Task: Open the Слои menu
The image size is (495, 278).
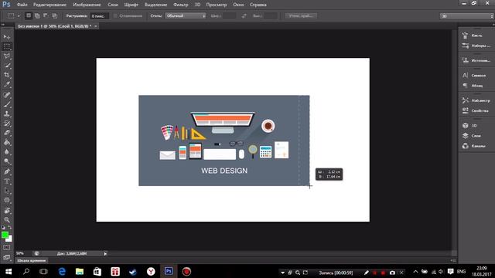Action: coord(113,5)
